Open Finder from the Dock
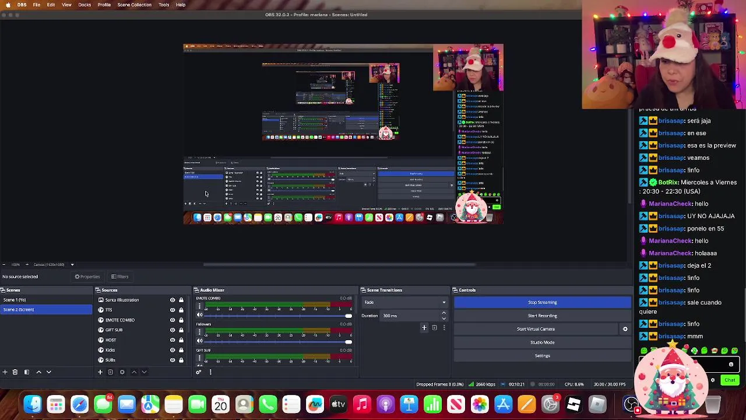 point(33,404)
